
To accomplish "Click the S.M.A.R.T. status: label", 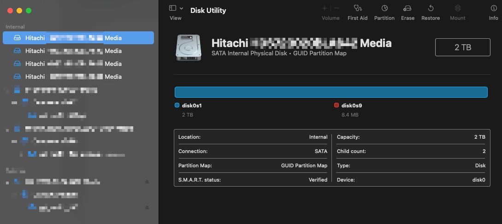I will (x=200, y=180).
